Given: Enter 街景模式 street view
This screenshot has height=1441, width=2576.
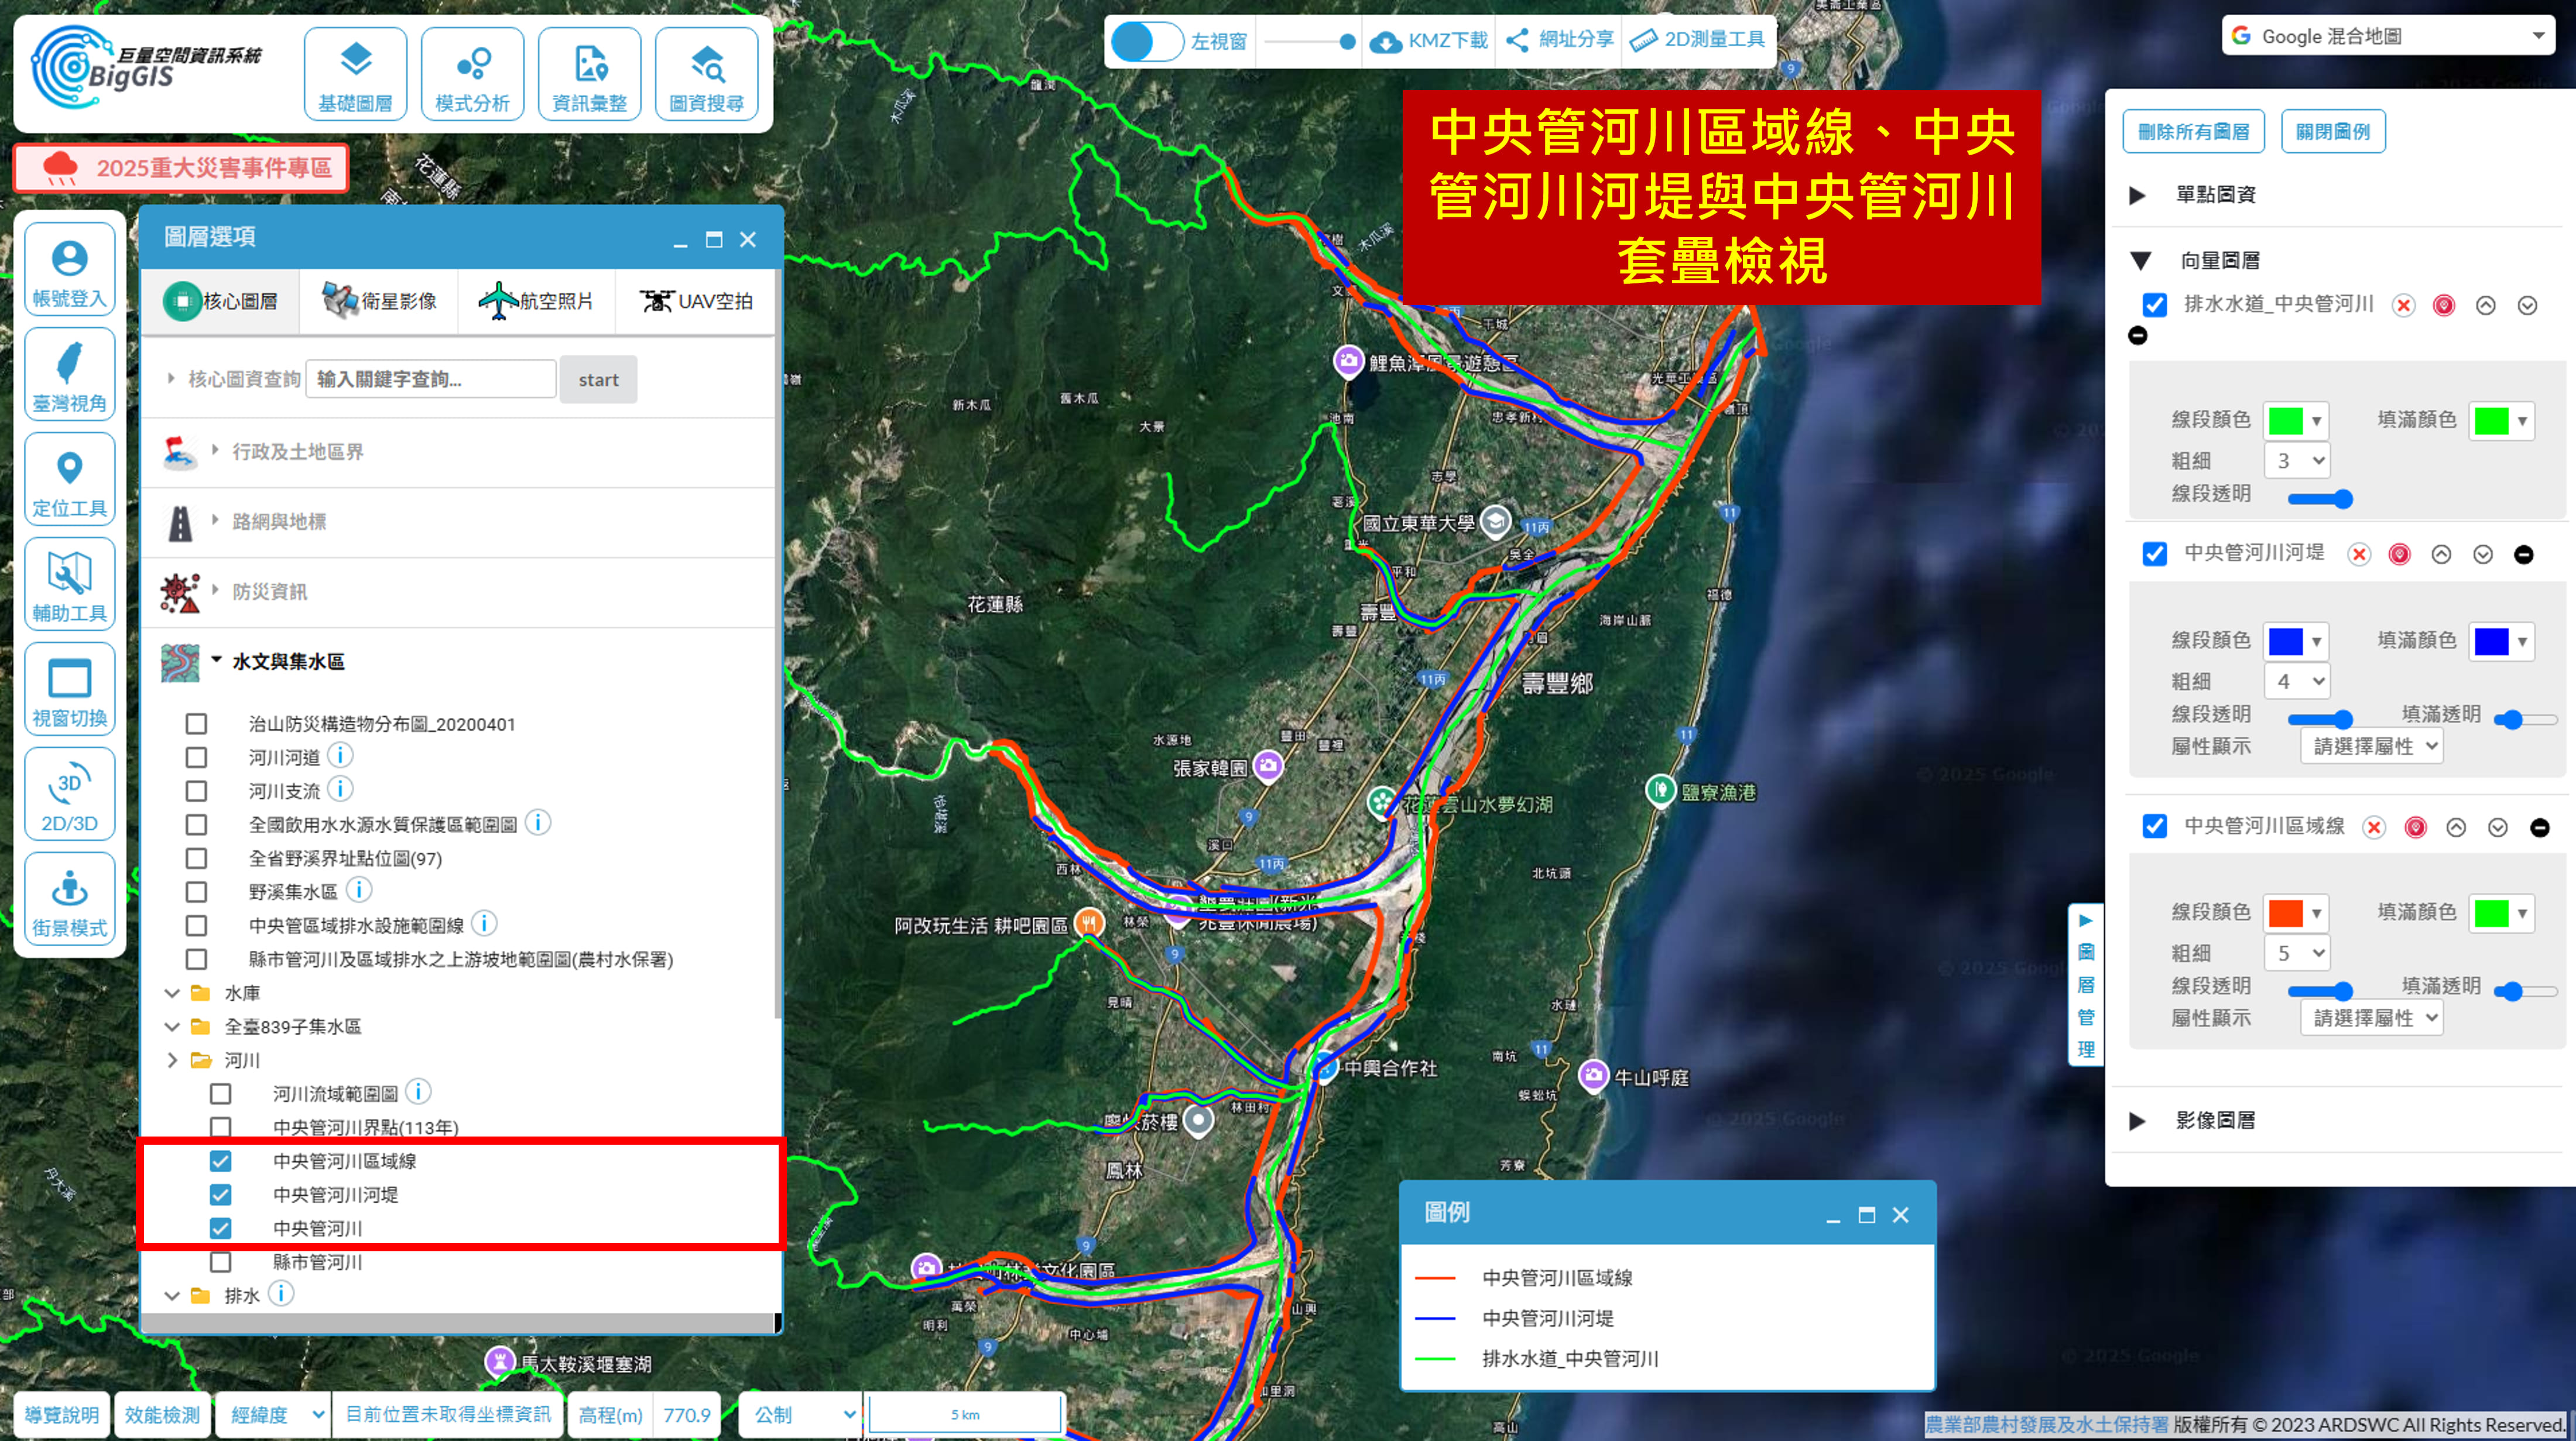Looking at the screenshot, I should pos(69,900).
